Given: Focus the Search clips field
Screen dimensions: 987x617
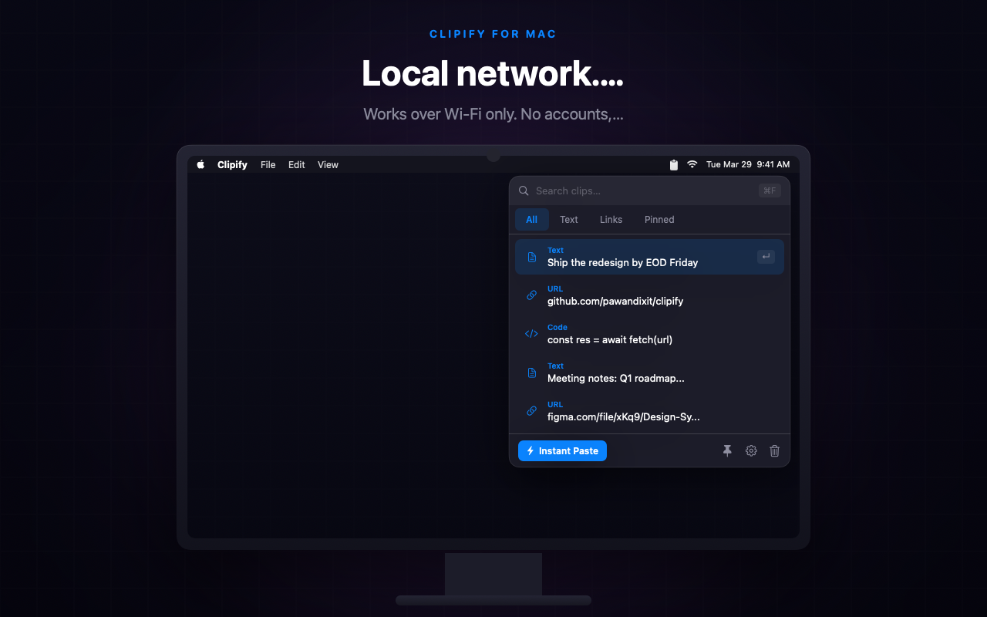Looking at the screenshot, I should 649,190.
